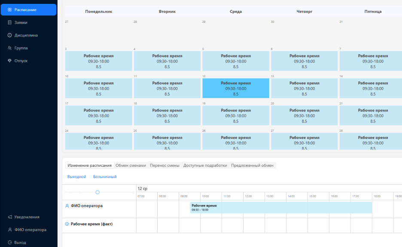The height and width of the screenshot is (247, 402).
Task: Select the shift on Tuesday 25
Action: (x=167, y=141)
